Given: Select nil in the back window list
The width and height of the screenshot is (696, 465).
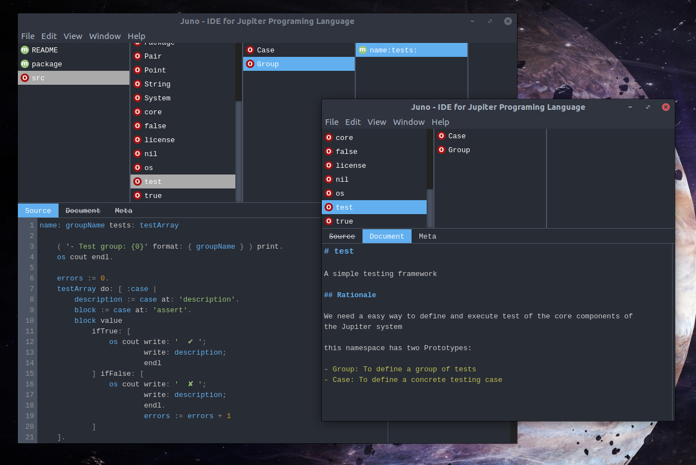Looking at the screenshot, I should tap(183, 154).
